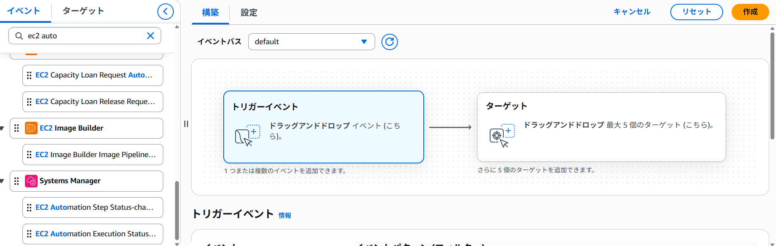Select the EC2 Image Builder group row

point(86,128)
